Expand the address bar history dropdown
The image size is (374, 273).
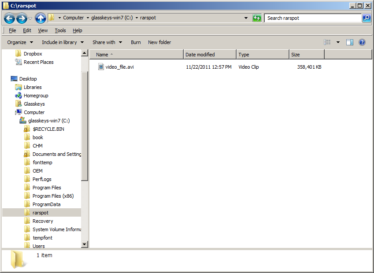246,18
